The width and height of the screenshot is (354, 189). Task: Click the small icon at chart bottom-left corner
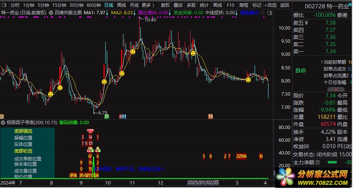[2, 117]
